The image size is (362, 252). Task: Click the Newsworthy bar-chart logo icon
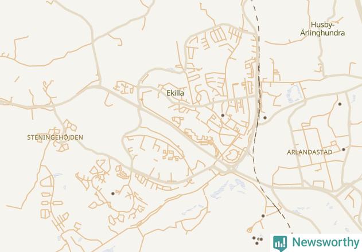coord(280,243)
